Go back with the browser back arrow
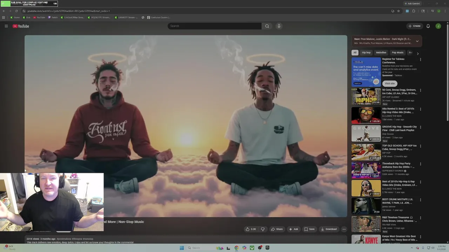 point(4,11)
